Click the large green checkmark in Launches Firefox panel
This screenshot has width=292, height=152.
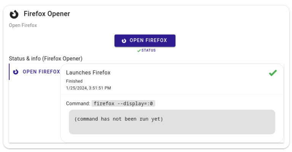click(273, 73)
